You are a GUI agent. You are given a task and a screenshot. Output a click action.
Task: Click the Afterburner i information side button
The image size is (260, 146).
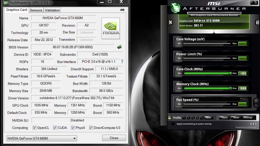coord(257,22)
